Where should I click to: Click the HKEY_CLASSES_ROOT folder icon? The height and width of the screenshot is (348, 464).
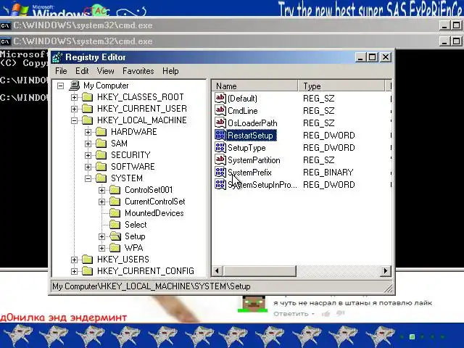[x=87, y=97]
